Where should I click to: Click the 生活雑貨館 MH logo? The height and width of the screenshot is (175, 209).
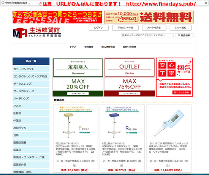coord(37,33)
